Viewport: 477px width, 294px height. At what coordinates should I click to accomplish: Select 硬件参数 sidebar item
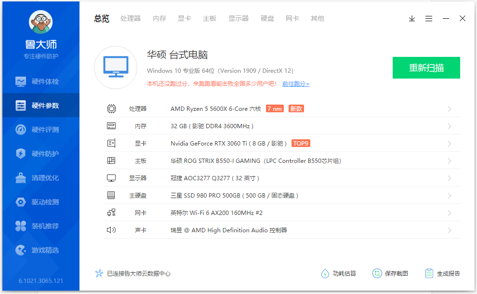(41, 106)
